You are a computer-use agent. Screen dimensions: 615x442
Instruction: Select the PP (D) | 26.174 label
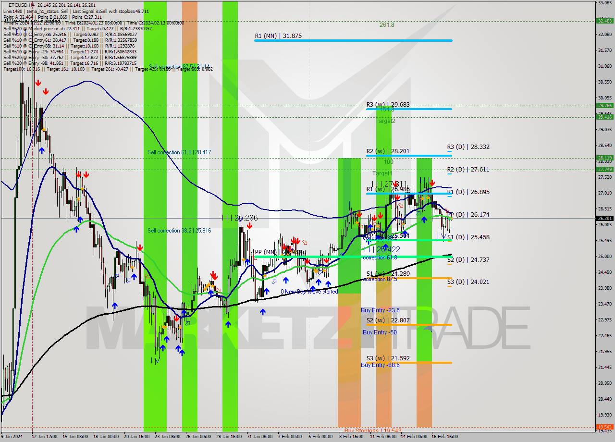click(x=468, y=215)
